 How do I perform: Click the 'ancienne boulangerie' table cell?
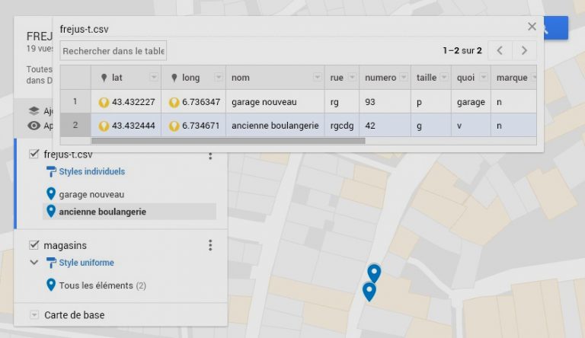pyautogui.click(x=275, y=125)
